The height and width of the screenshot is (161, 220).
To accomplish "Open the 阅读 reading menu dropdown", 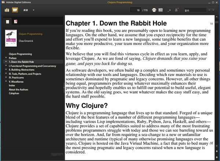I will click(x=29, y=10).
